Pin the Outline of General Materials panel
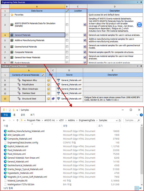The height and width of the screenshot is (191, 144). pos(141,66)
